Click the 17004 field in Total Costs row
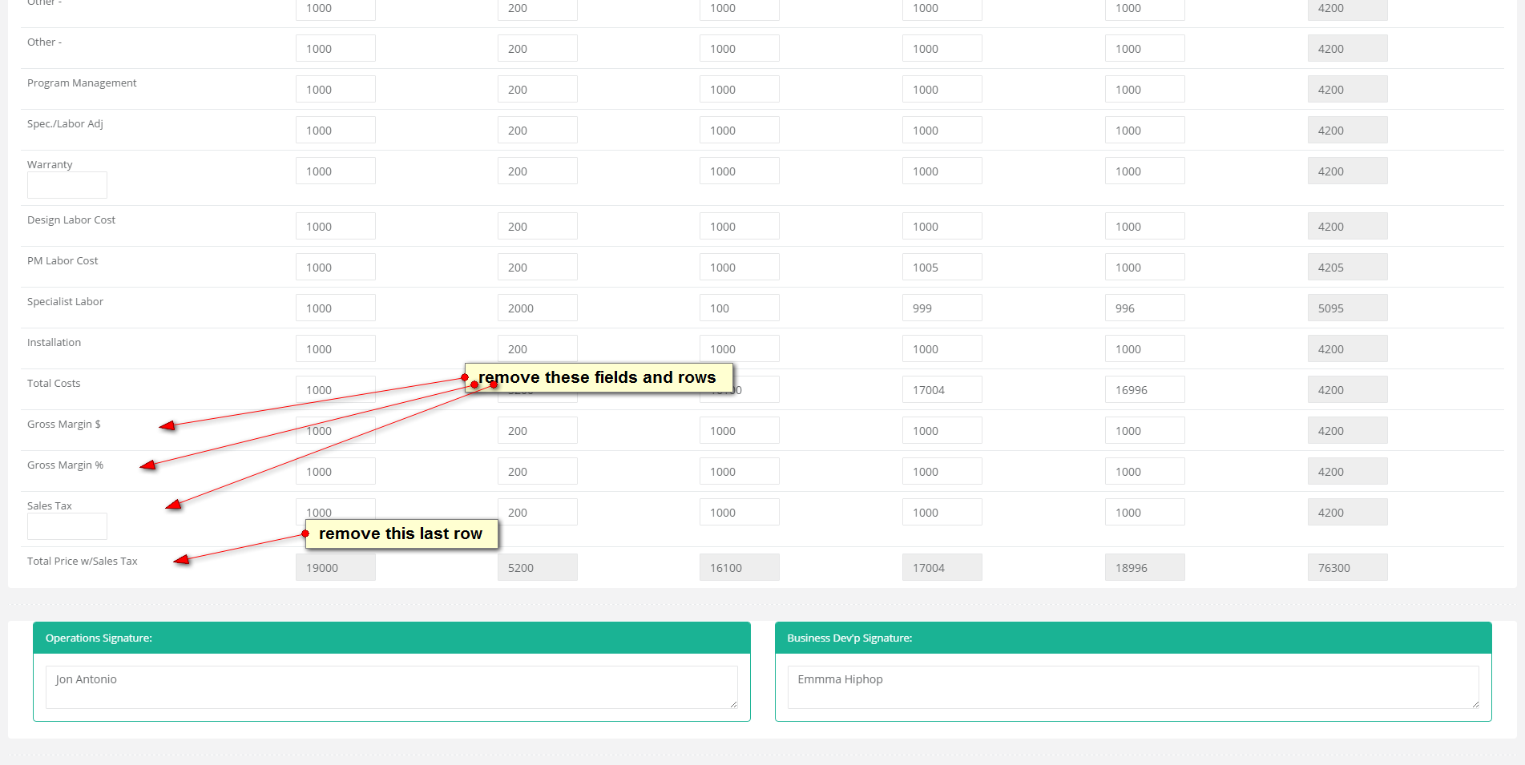 (x=942, y=389)
